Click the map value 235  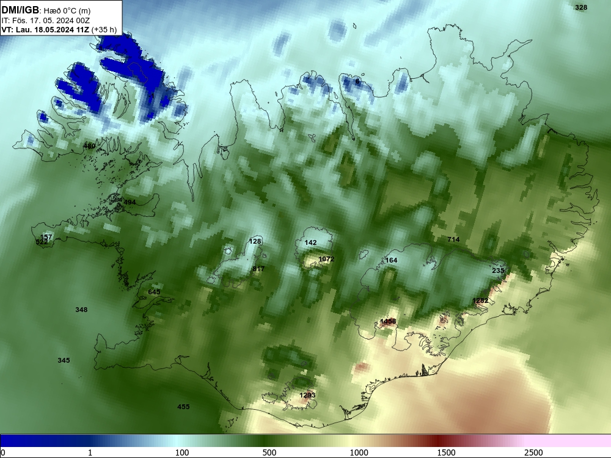(498, 271)
